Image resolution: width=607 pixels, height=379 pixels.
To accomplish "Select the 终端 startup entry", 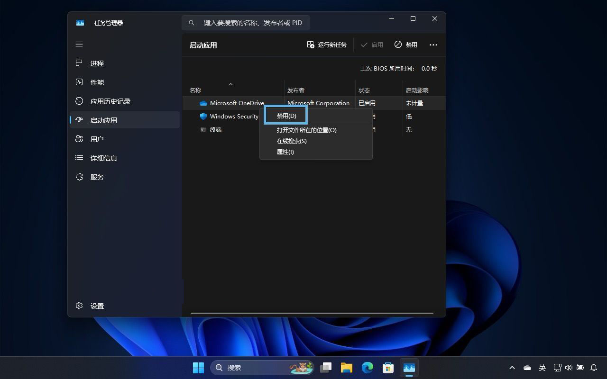I will pyautogui.click(x=216, y=129).
